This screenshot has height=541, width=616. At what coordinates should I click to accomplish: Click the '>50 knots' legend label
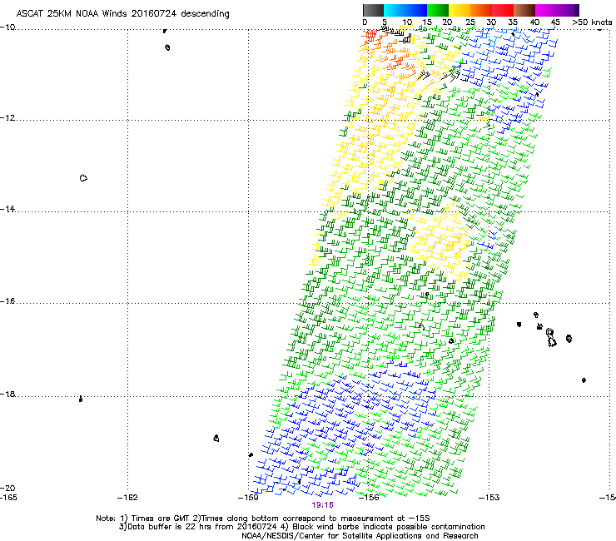[x=592, y=22]
